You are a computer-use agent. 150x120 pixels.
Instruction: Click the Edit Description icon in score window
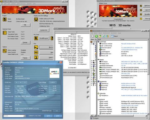(141, 6)
